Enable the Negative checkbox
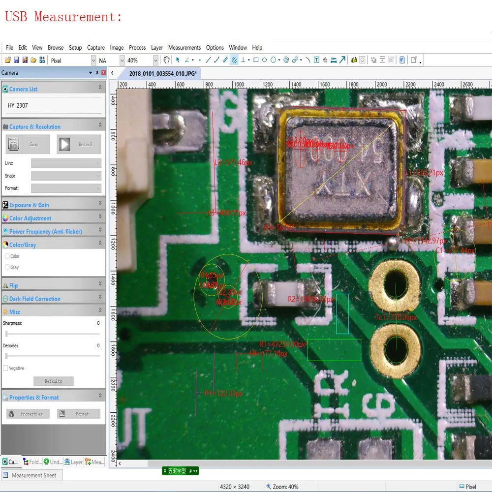Image resolution: width=492 pixels, height=492 pixels. tap(6, 369)
